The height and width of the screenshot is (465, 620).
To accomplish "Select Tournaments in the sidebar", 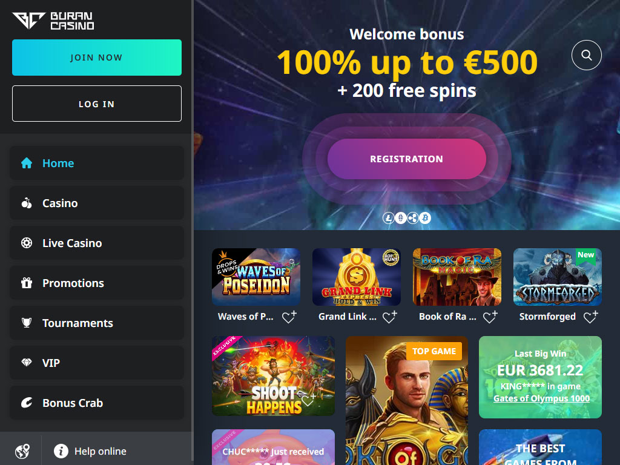I will coord(97,323).
